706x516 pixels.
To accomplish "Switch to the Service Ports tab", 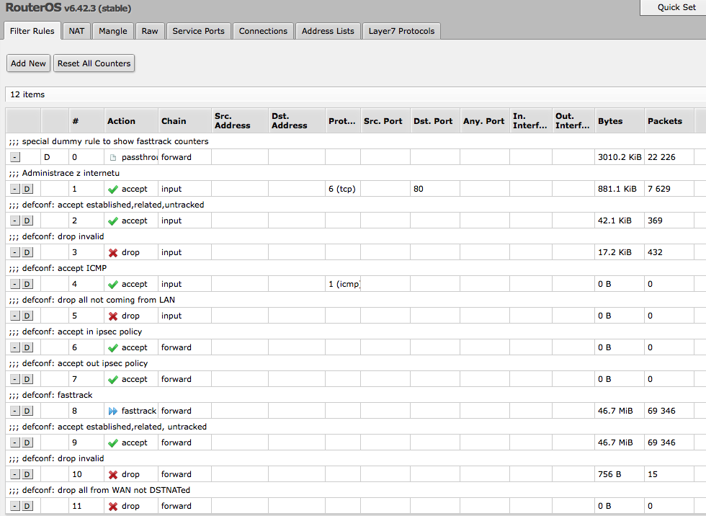I will tap(199, 31).
